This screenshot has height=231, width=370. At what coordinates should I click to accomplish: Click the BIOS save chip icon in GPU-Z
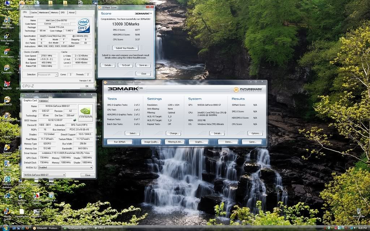pyautogui.click(x=75, y=120)
